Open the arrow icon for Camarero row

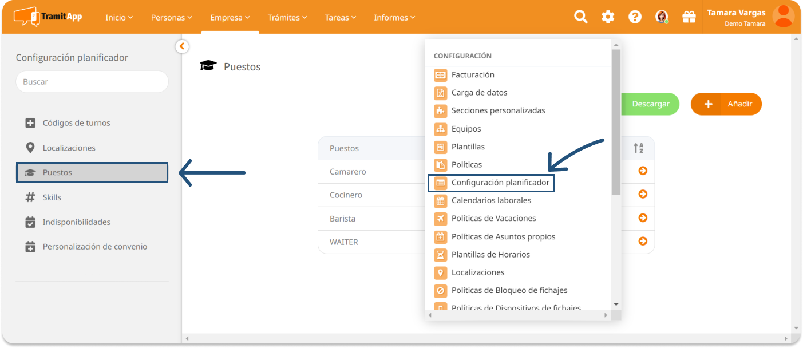[x=642, y=171]
